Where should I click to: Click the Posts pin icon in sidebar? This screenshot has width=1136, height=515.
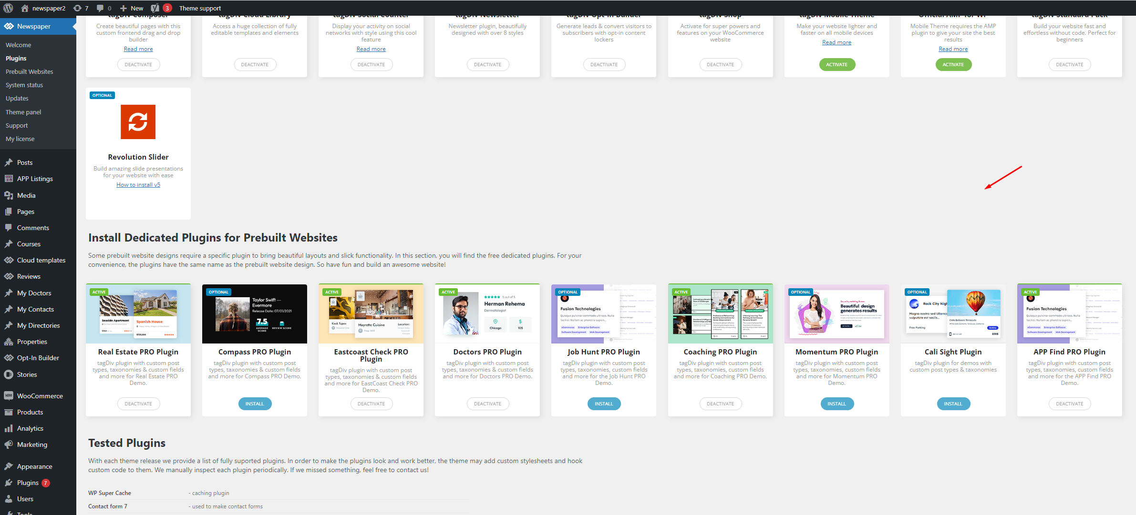pos(9,162)
